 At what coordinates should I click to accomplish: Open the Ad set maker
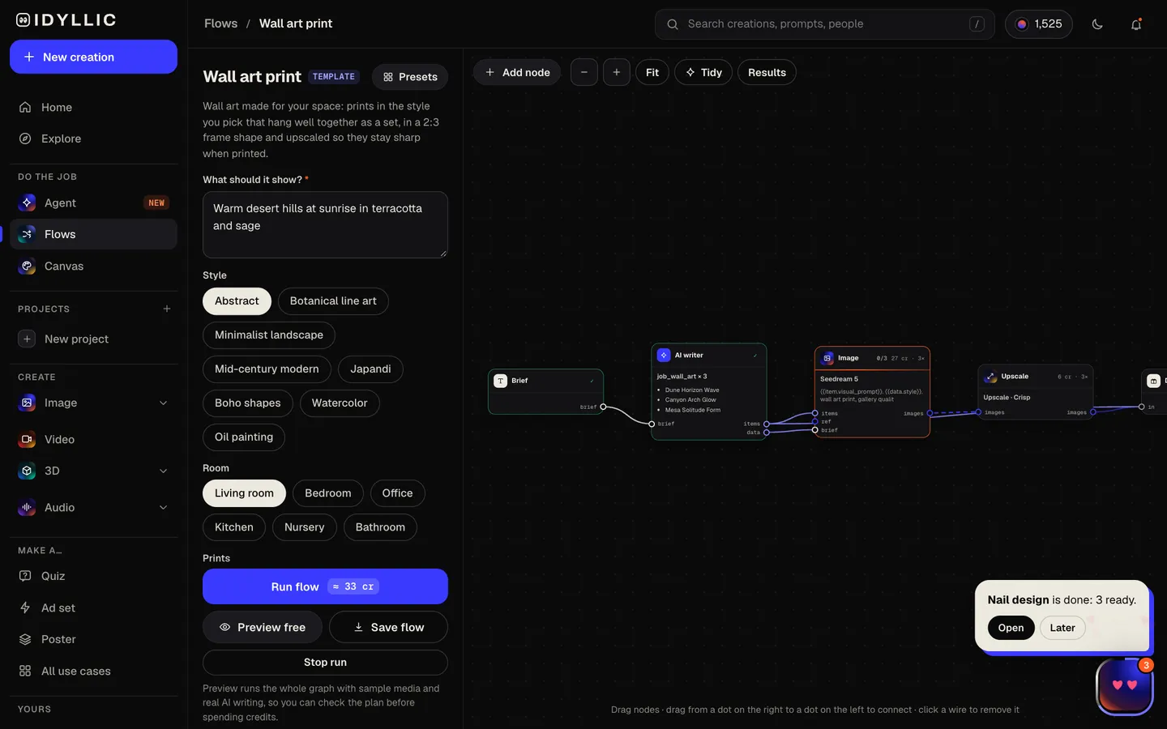pos(93,607)
